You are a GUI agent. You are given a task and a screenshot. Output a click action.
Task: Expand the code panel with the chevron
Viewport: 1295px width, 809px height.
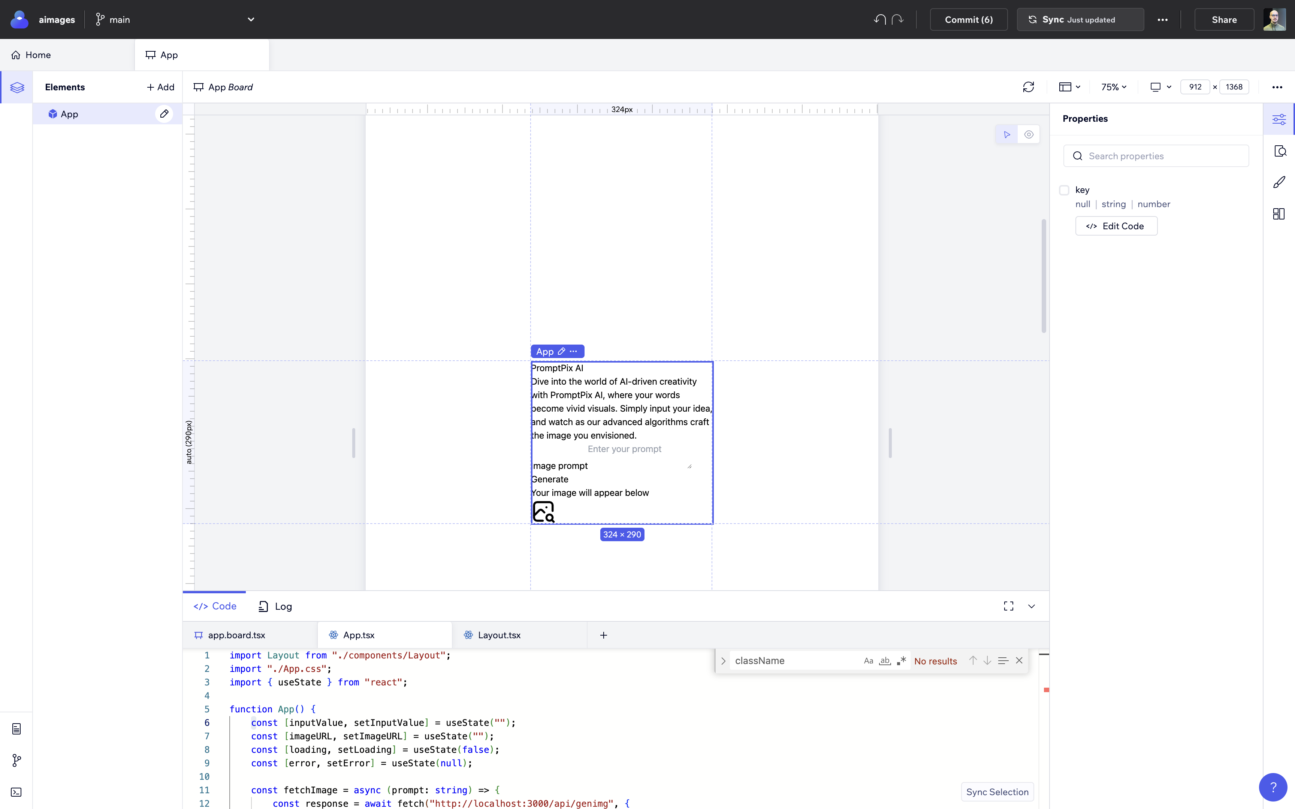click(1031, 606)
